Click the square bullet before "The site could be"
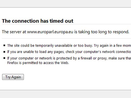This screenshot has width=131, height=98. (4, 45)
